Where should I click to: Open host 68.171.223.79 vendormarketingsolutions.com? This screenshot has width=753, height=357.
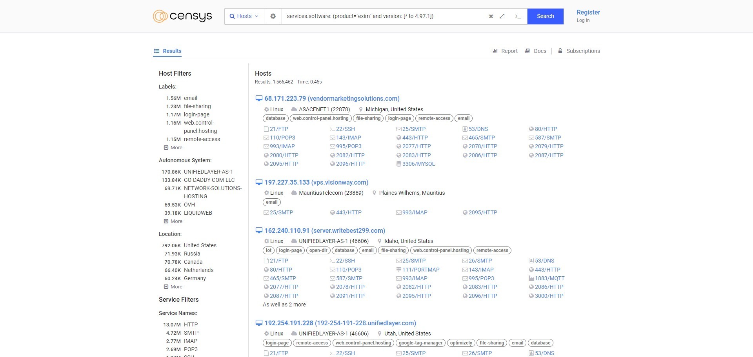pyautogui.click(x=332, y=98)
